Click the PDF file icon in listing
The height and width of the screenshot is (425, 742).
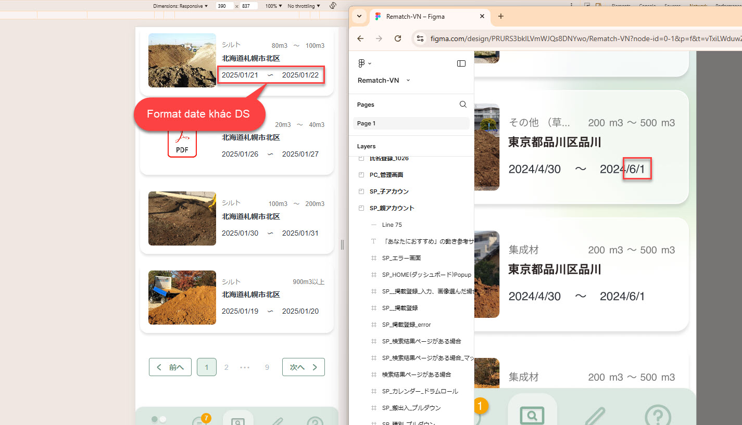click(182, 141)
